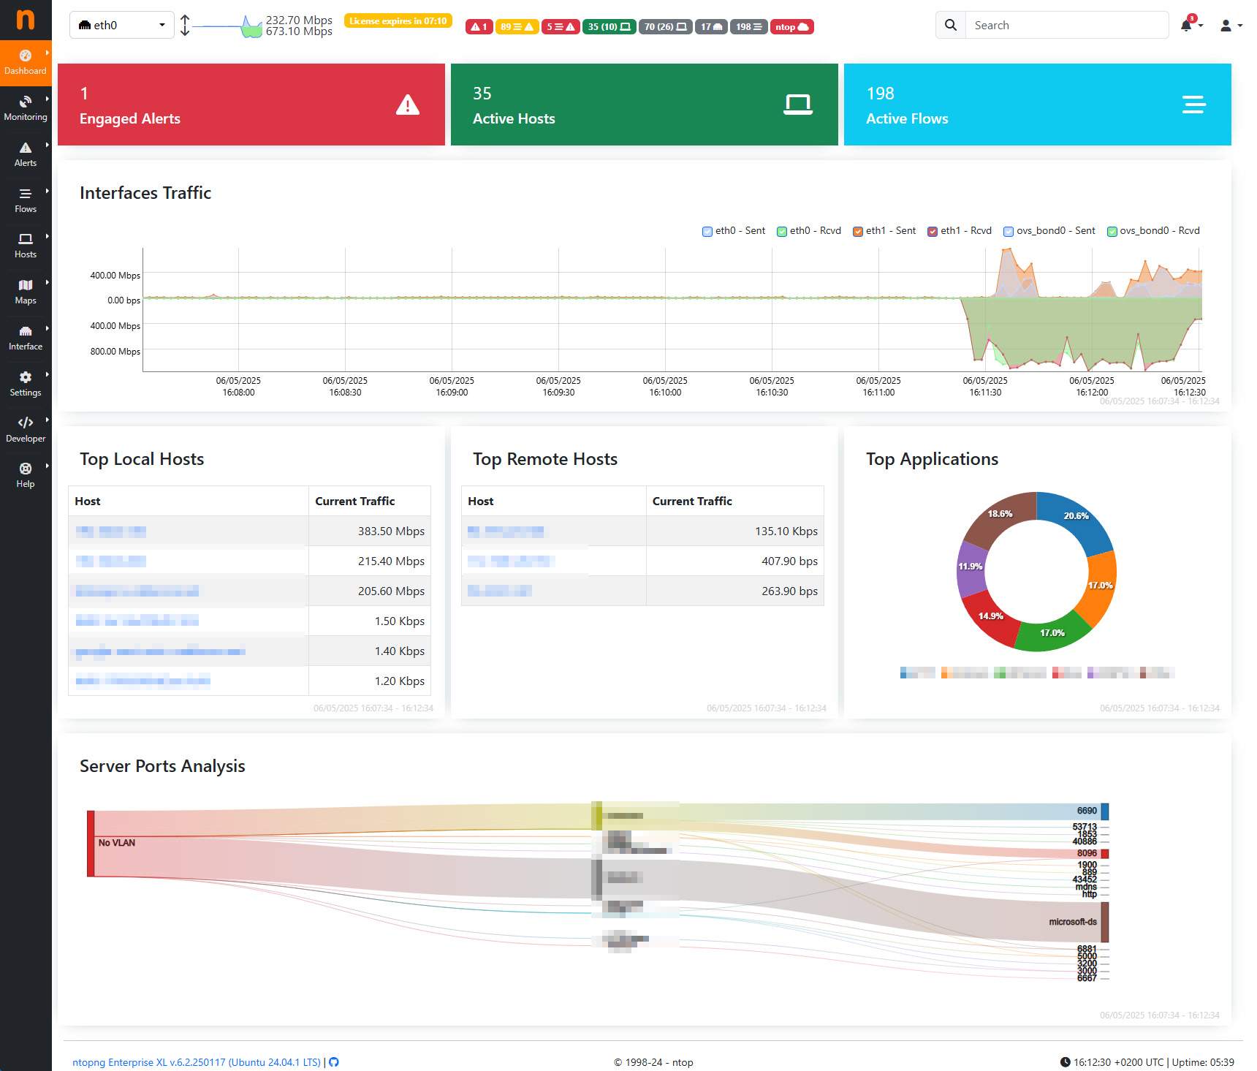This screenshot has height=1071, width=1257.
Task: Select Flows in the sidebar menu
Action: tap(26, 200)
